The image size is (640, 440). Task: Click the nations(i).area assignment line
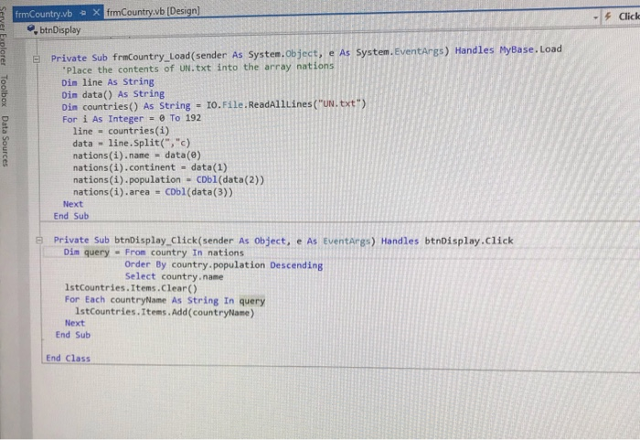[x=153, y=192]
